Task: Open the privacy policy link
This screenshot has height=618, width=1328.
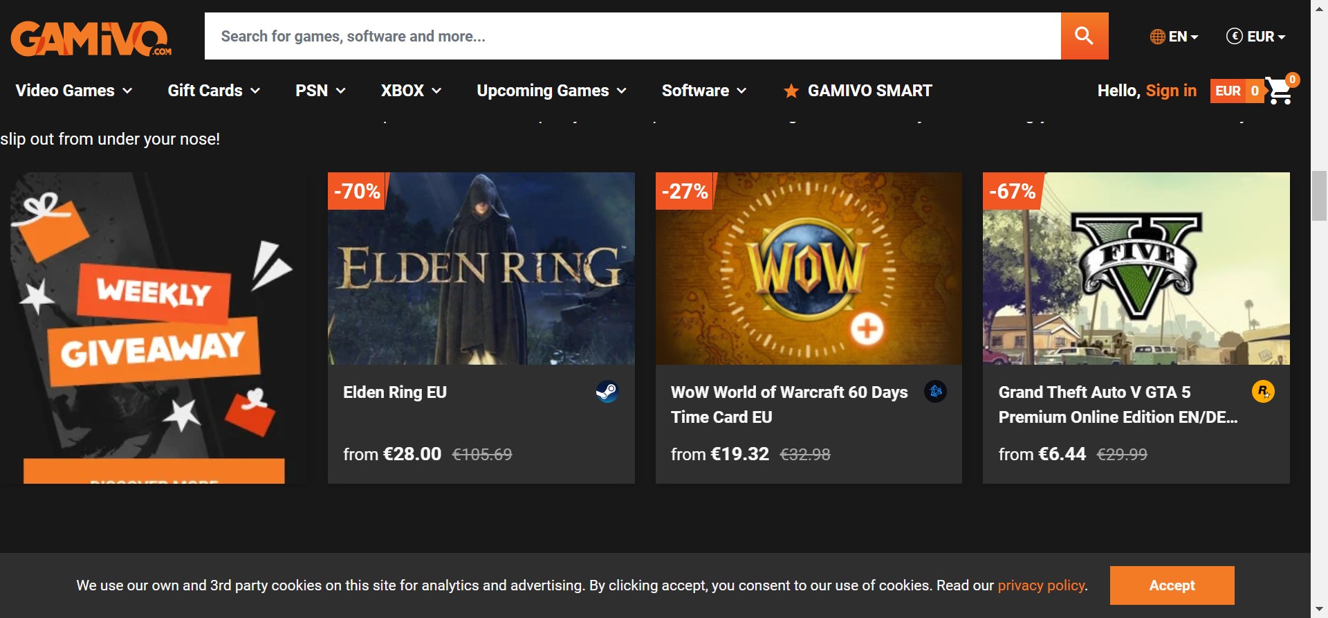Action: [1041, 585]
